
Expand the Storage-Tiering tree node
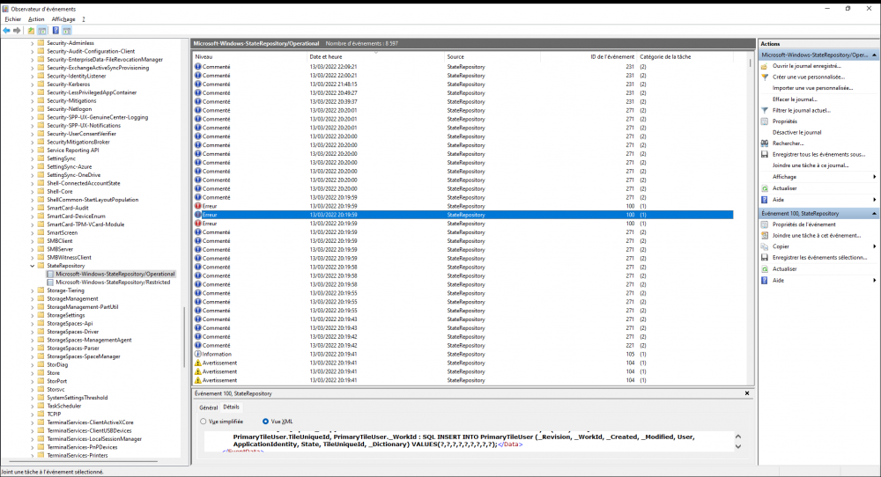[x=33, y=290]
